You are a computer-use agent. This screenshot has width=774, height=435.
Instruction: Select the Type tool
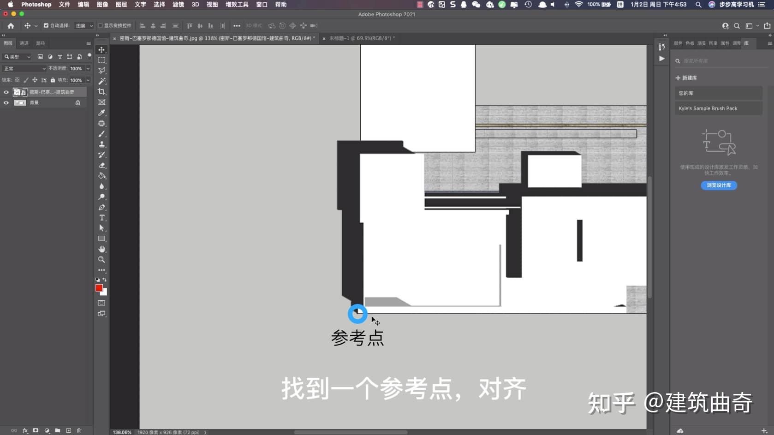pyautogui.click(x=101, y=218)
